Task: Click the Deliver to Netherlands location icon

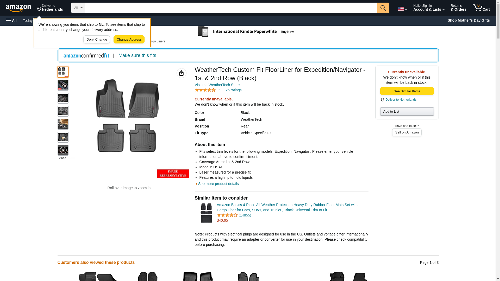Action: [382, 100]
